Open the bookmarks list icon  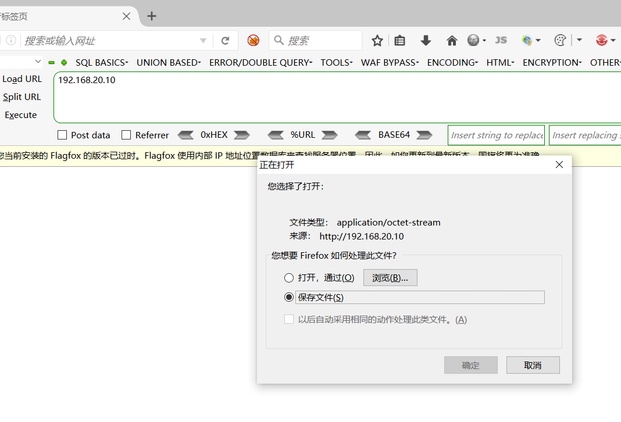tap(399, 41)
